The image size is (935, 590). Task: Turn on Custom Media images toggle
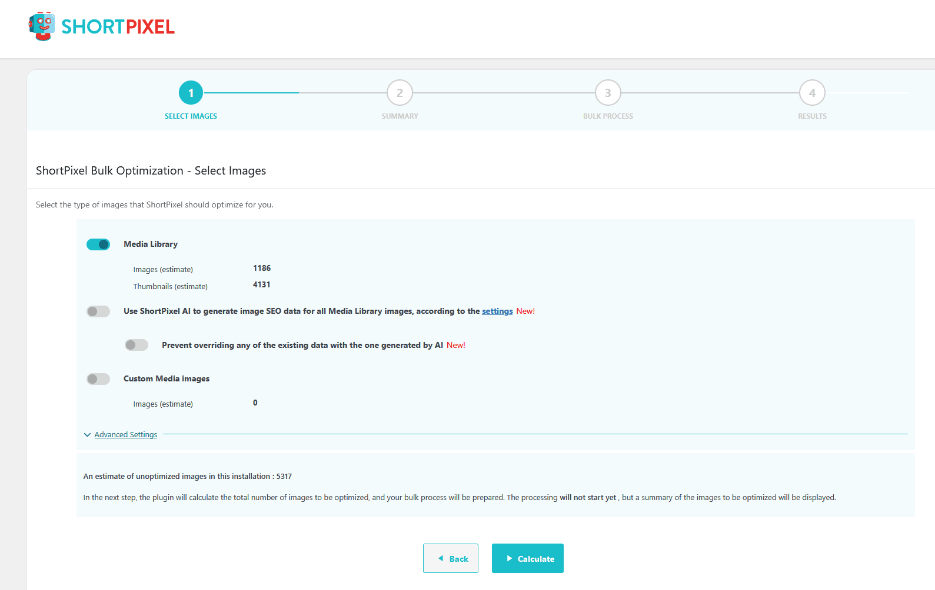pos(98,379)
